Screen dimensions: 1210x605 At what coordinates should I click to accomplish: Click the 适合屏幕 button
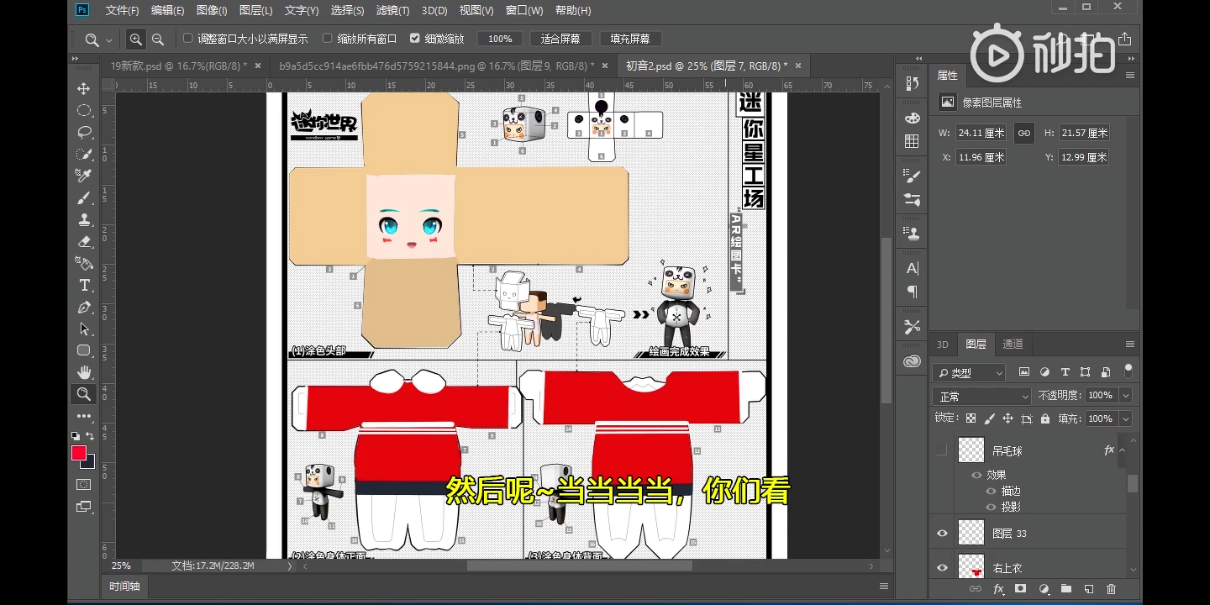tap(560, 39)
